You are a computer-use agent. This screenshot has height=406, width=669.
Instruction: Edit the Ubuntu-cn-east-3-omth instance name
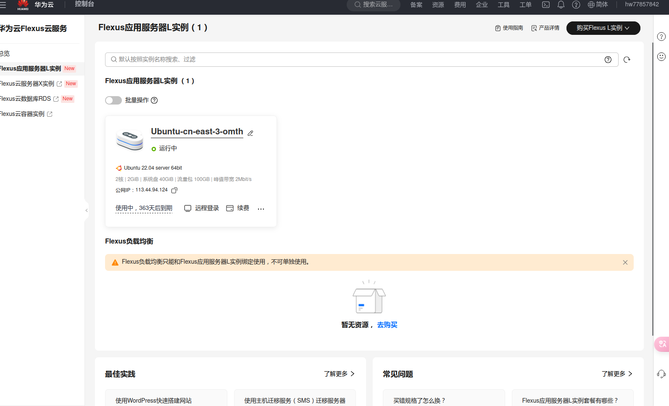click(x=250, y=133)
